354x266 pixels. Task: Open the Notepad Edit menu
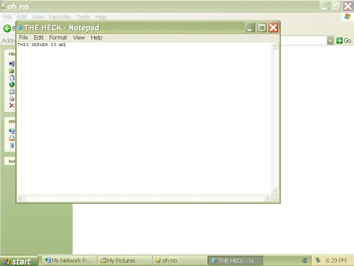[x=39, y=37]
